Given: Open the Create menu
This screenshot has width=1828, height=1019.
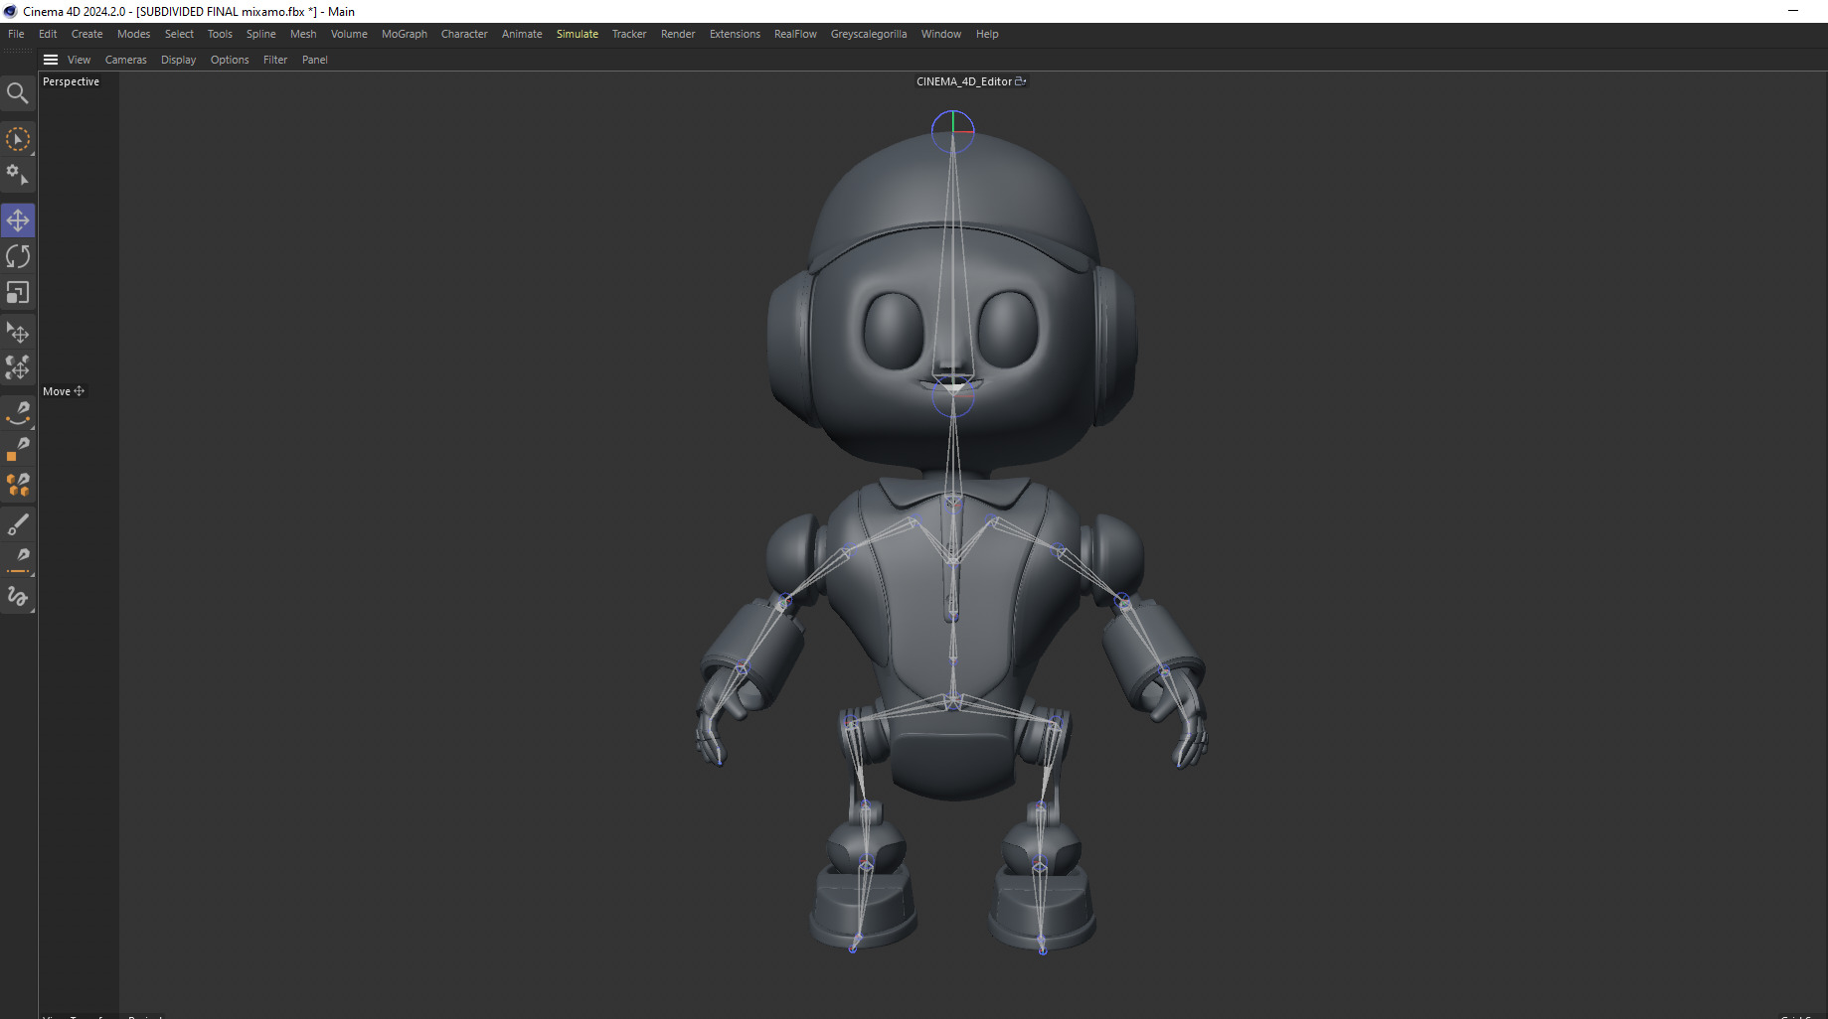Looking at the screenshot, I should (x=87, y=34).
